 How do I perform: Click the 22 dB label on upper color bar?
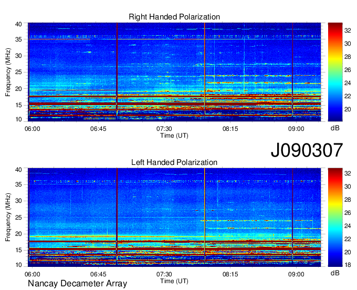click(x=348, y=96)
